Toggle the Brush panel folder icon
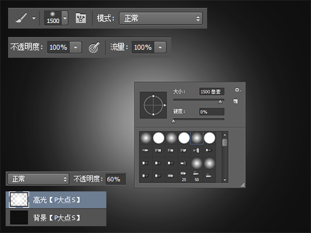311x233 pixels. click(81, 18)
